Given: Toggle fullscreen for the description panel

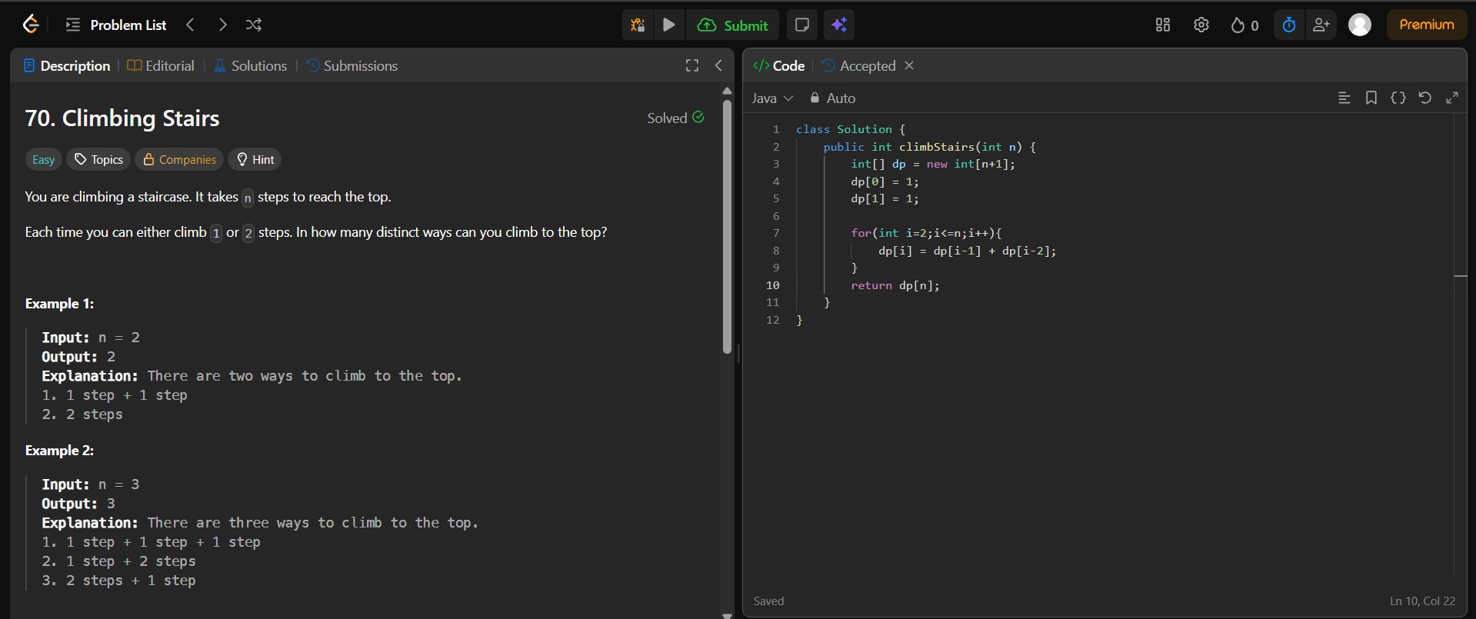Looking at the screenshot, I should (x=692, y=65).
